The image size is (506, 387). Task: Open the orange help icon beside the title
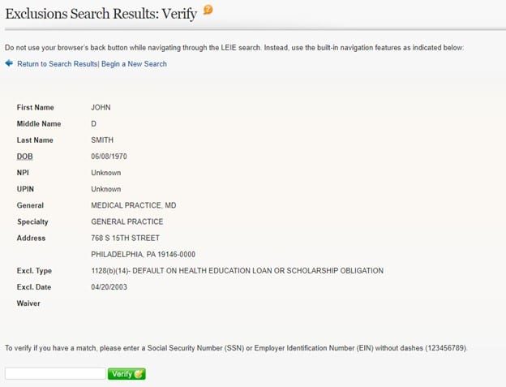click(208, 10)
